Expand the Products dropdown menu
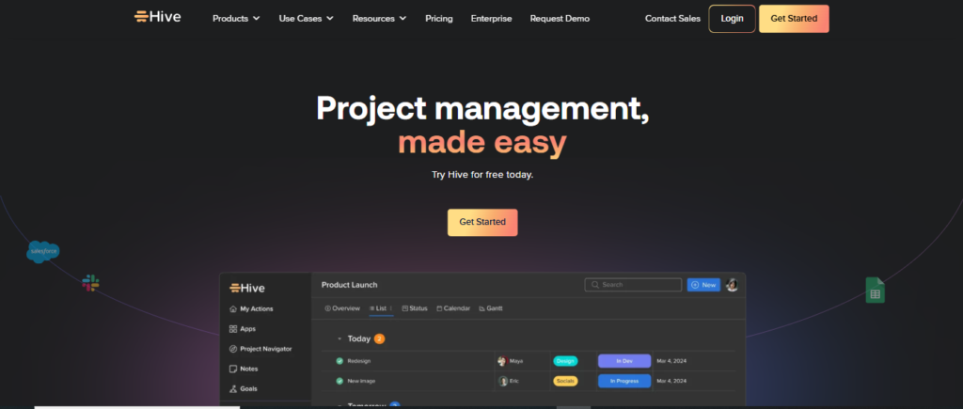 [236, 19]
